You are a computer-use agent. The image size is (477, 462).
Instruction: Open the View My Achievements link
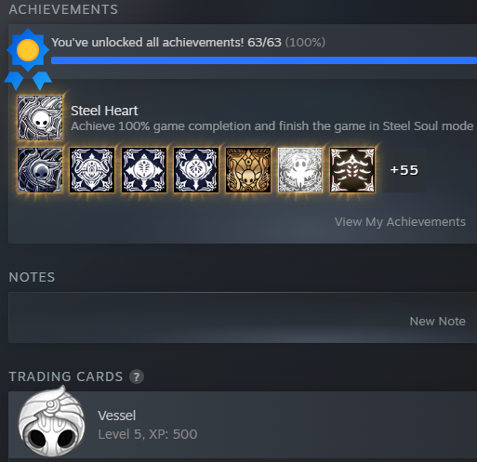point(400,222)
